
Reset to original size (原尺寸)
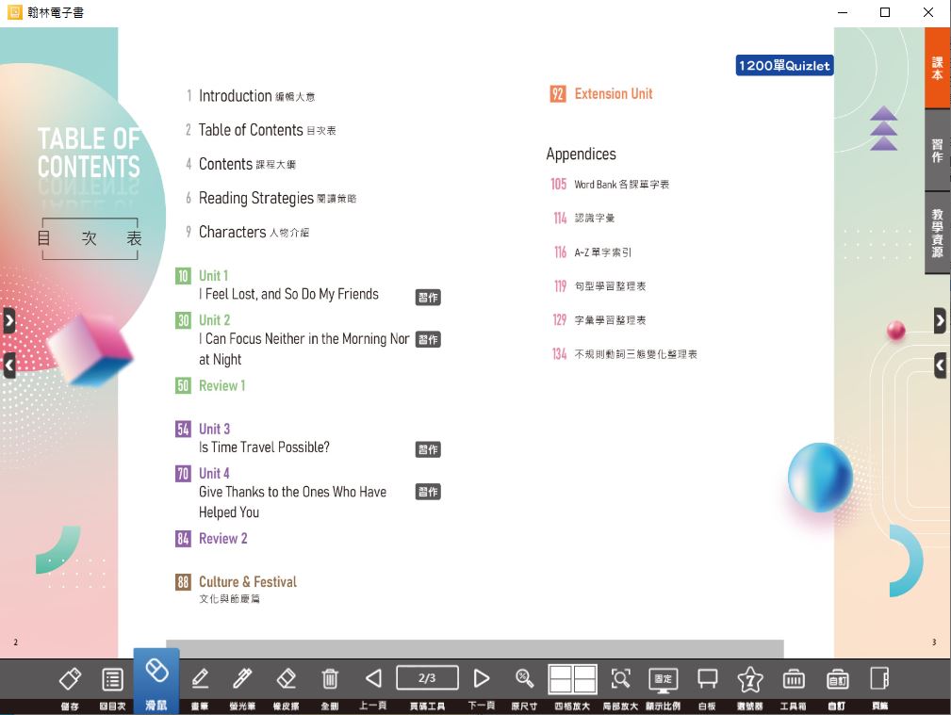click(x=525, y=679)
